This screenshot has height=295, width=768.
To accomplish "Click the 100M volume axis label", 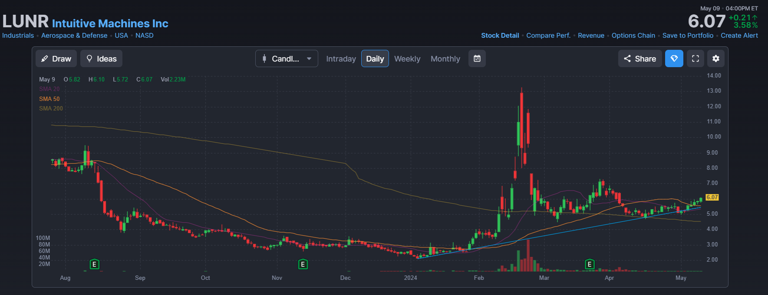I will coord(43,238).
